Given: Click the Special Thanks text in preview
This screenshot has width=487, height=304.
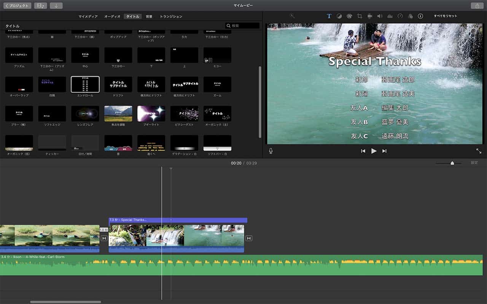Looking at the screenshot, I should pyautogui.click(x=375, y=62).
